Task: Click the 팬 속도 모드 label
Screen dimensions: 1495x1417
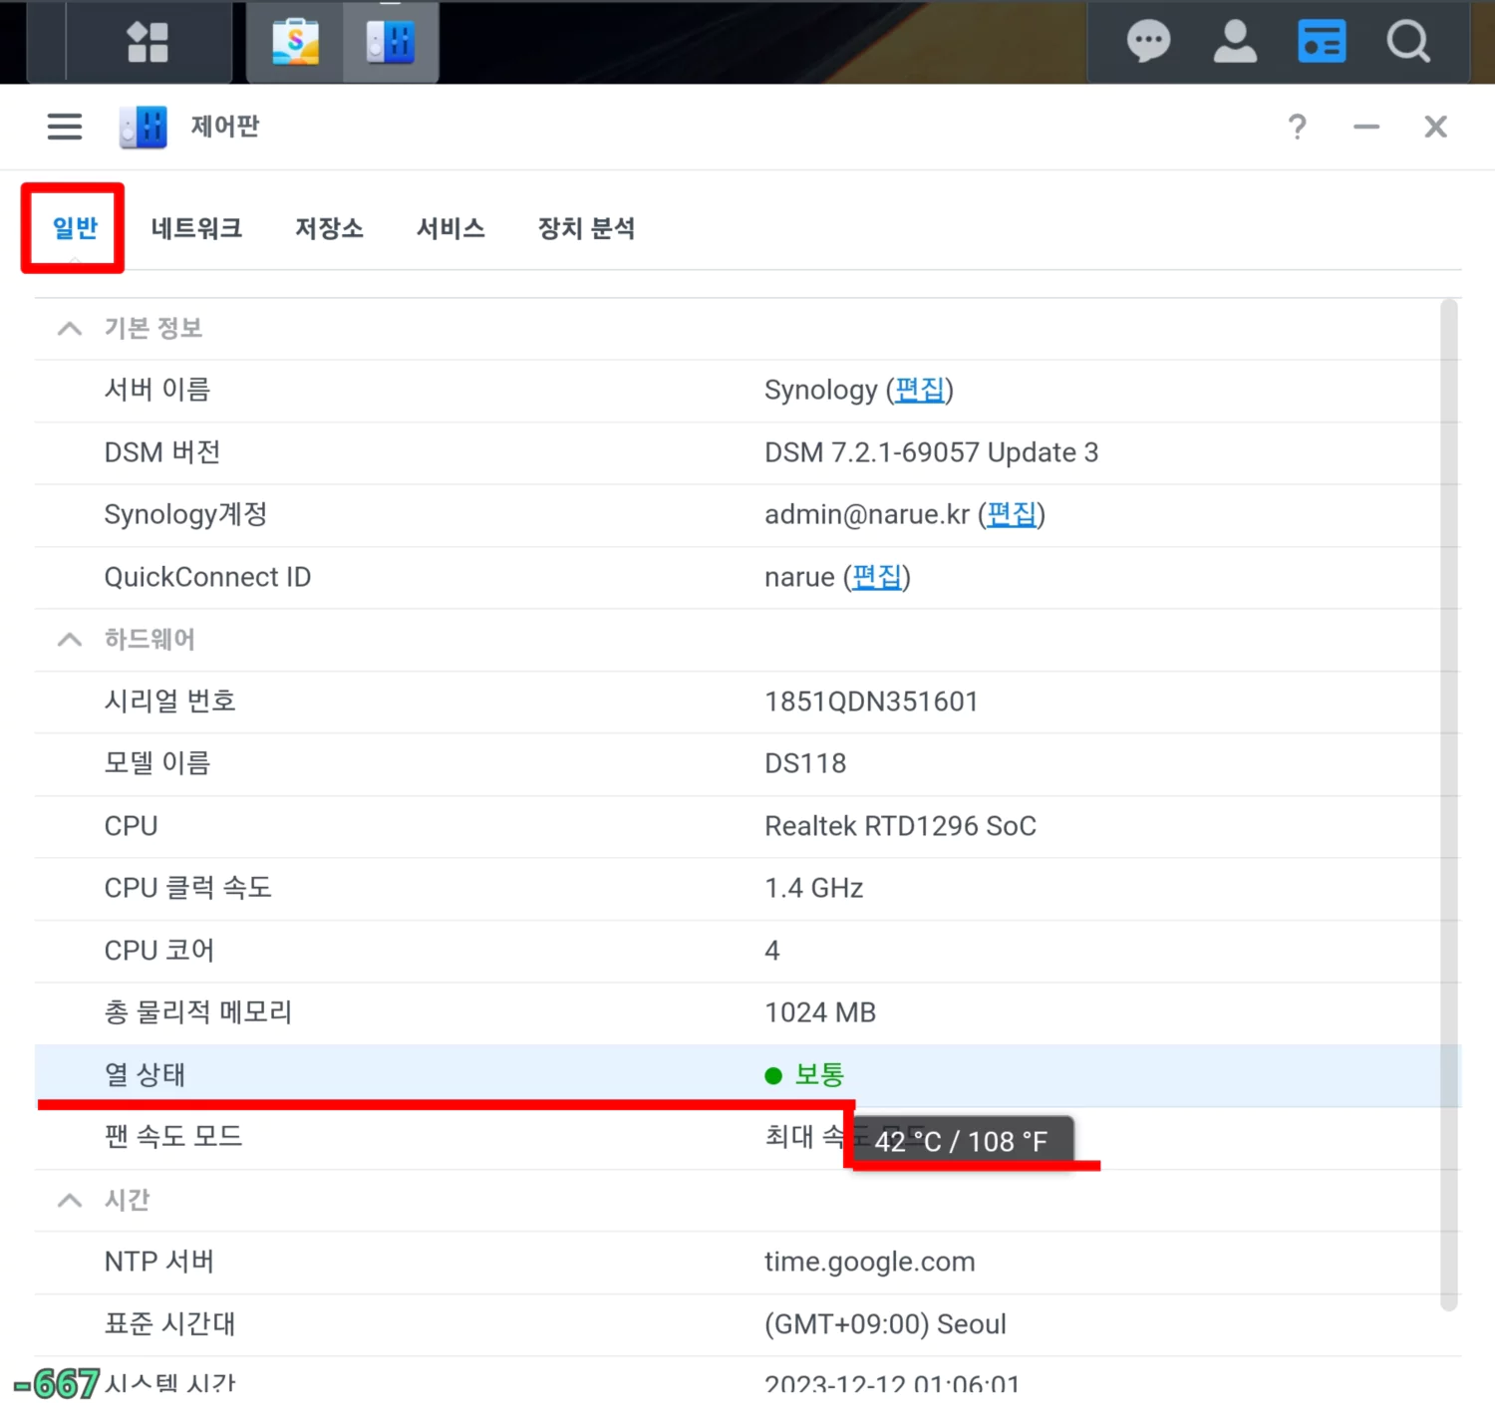Action: pyautogui.click(x=173, y=1137)
